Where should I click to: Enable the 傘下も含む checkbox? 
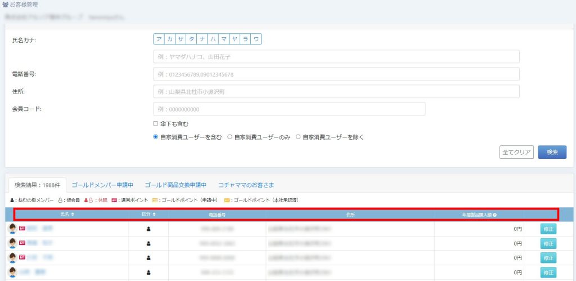click(x=156, y=123)
